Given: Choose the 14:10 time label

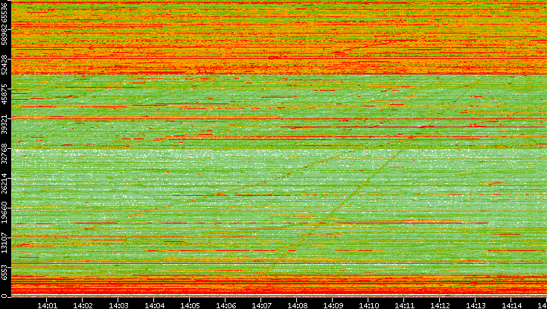Looking at the screenshot, I should point(368,305).
